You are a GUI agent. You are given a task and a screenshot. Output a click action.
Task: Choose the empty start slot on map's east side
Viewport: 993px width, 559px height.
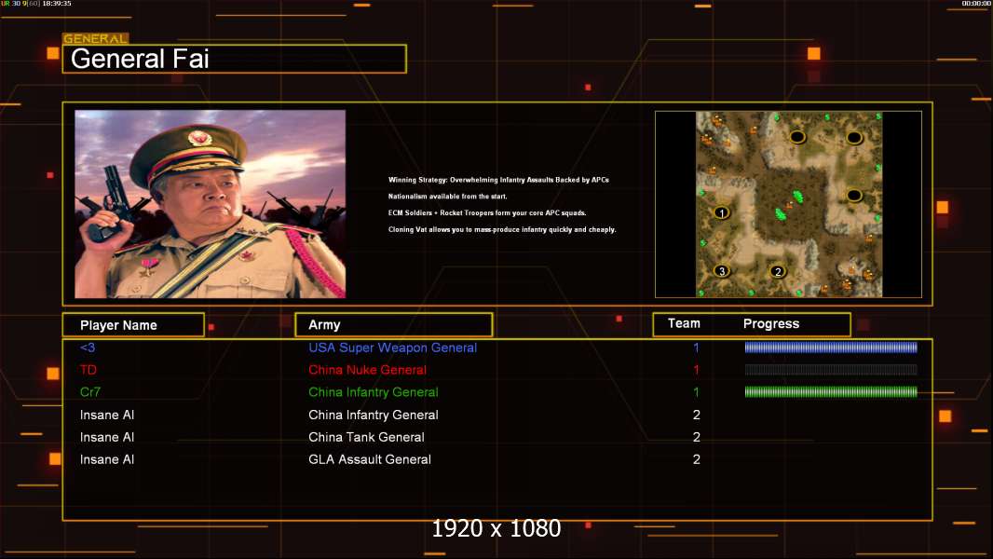point(854,195)
